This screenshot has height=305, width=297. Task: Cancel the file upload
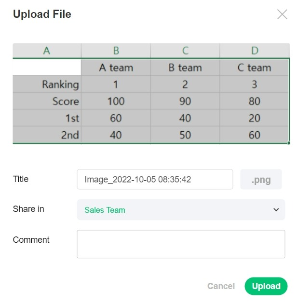coord(221,286)
